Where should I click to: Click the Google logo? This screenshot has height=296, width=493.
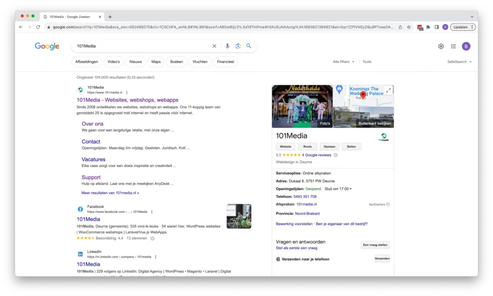pyautogui.click(x=47, y=46)
